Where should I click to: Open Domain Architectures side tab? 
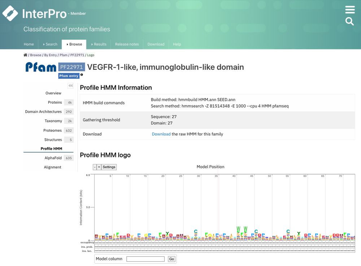coord(43,112)
